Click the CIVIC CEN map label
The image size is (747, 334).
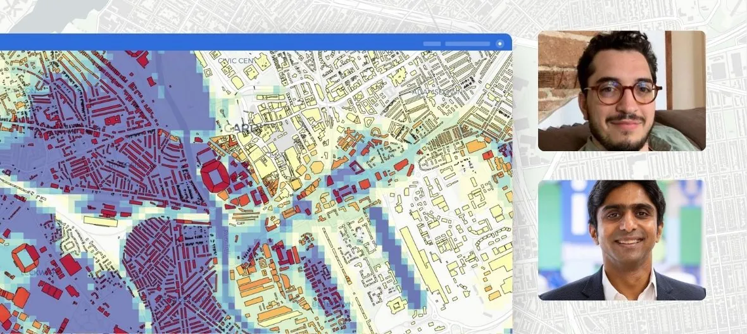point(235,60)
